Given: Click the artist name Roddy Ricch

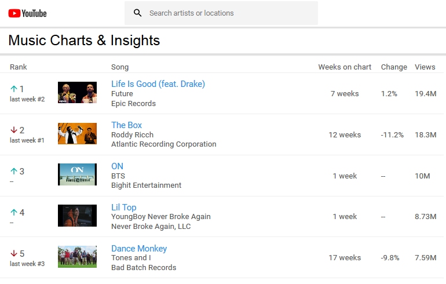Looking at the screenshot, I should [132, 134].
